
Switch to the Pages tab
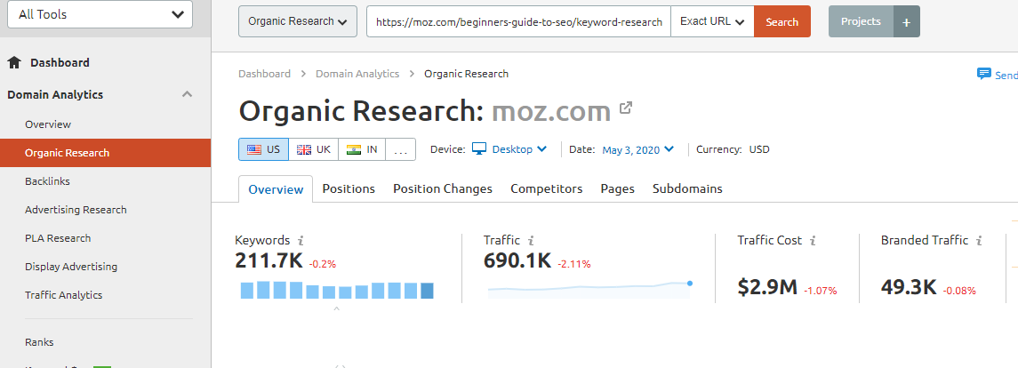point(617,188)
